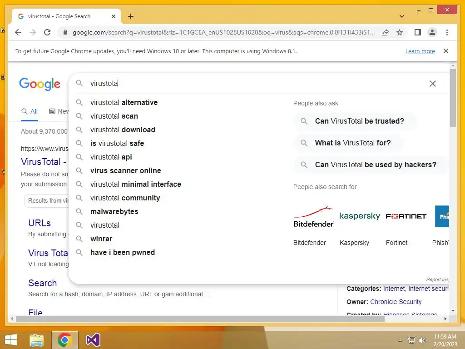
Task: Open the Bitdefender logo thumbnail
Action: tap(314, 217)
